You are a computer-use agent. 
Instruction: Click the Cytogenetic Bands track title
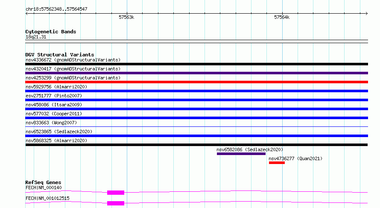[51, 32]
